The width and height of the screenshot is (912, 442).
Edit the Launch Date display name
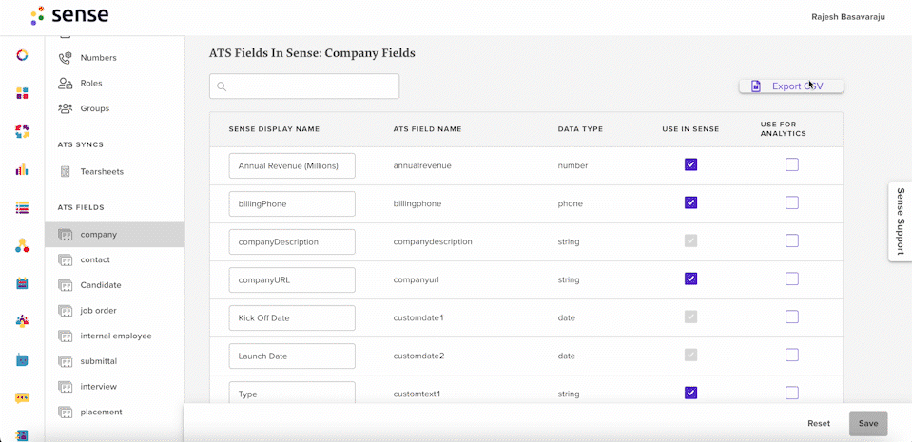click(x=292, y=356)
